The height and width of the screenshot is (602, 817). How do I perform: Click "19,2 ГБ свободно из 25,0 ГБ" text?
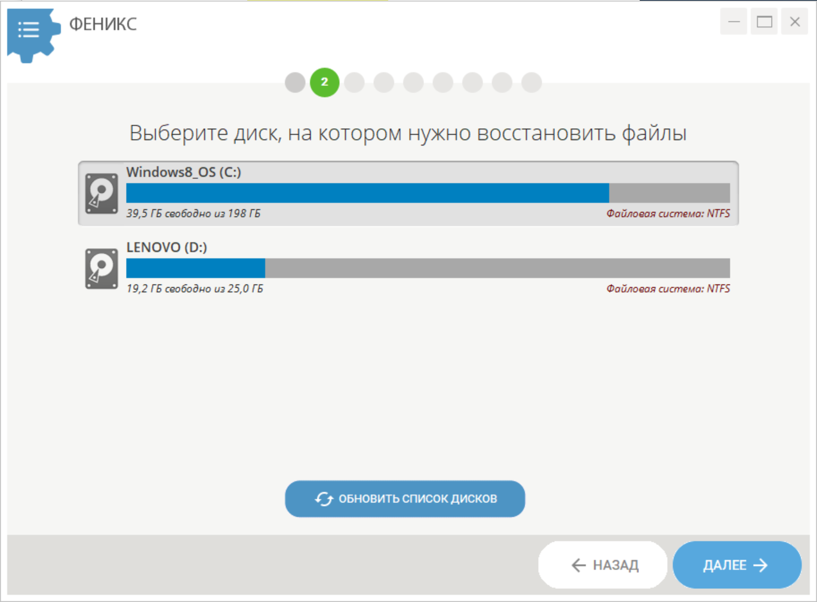pos(195,289)
